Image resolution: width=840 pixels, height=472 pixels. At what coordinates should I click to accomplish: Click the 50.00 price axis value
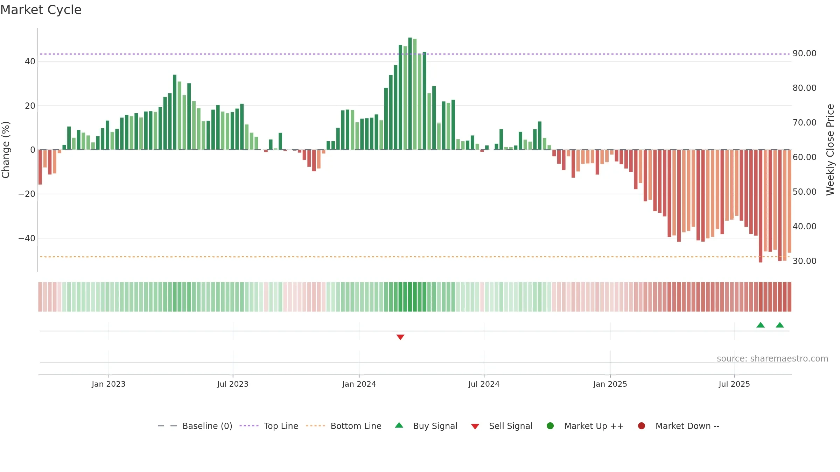click(x=804, y=192)
